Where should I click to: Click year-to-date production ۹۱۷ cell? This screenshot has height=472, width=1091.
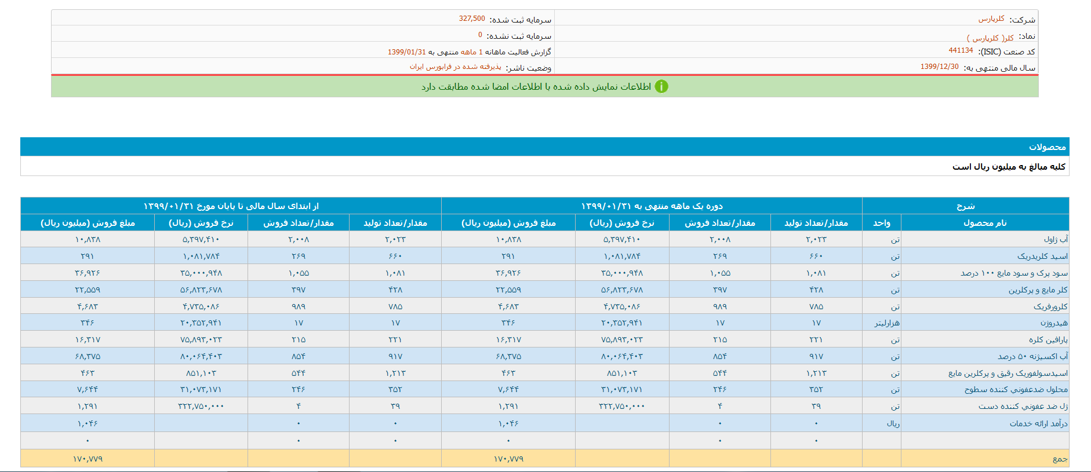pyautogui.click(x=395, y=356)
